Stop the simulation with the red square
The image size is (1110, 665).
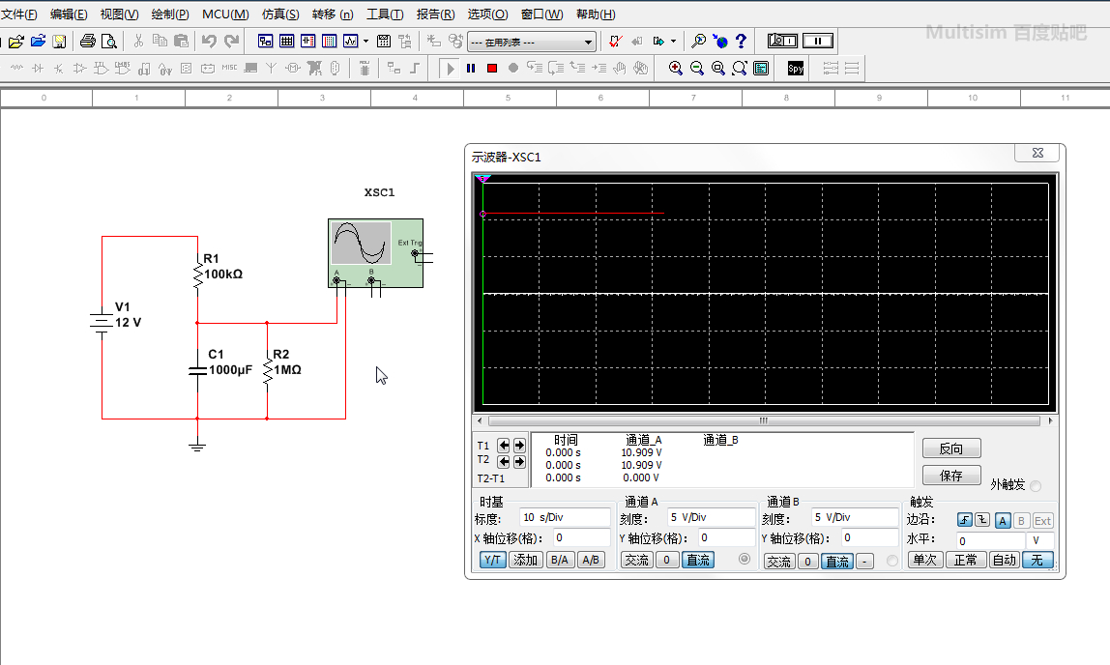[492, 69]
